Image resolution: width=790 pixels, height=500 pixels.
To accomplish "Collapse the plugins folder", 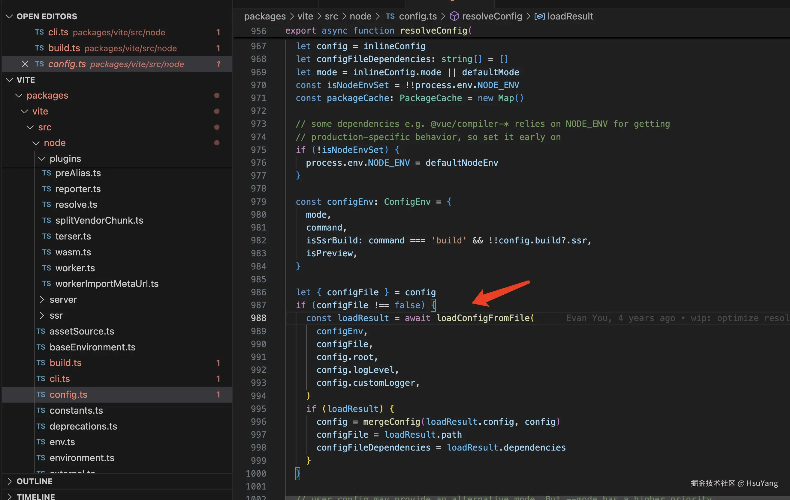I will tap(42, 159).
